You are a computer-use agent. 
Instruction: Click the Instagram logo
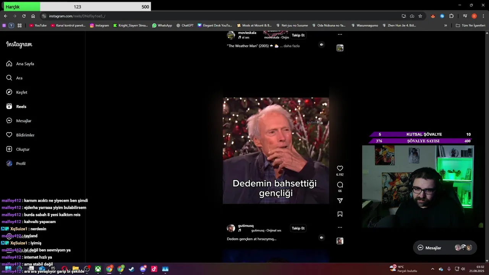coord(19,44)
